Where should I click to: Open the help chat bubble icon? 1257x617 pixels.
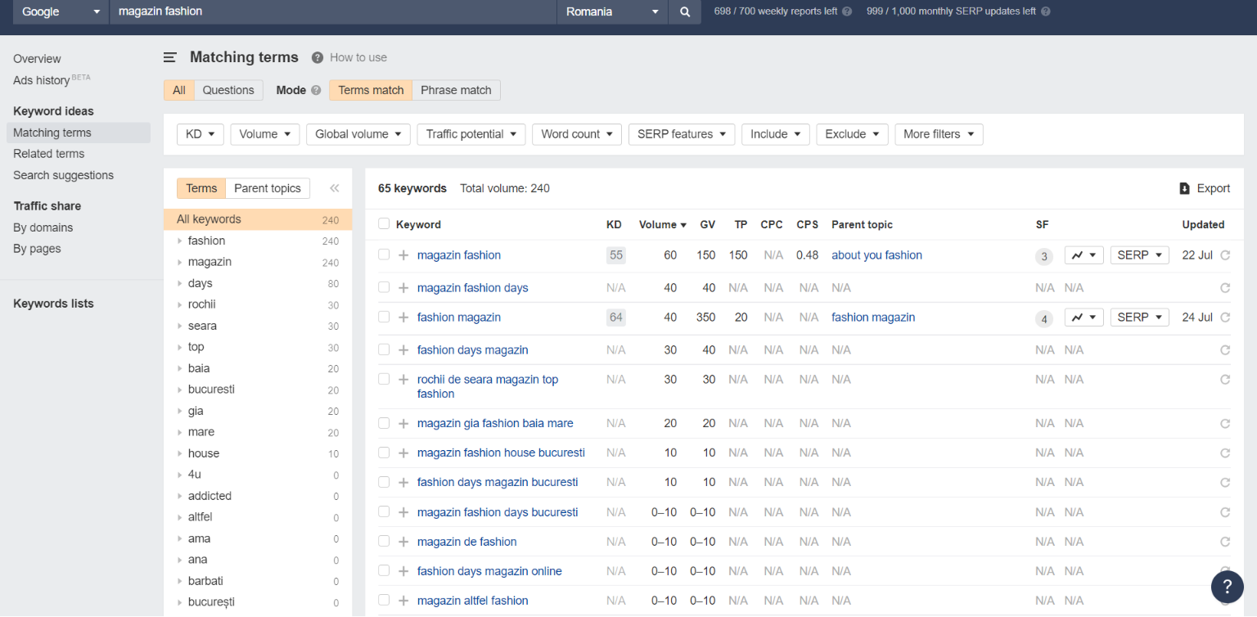click(x=1227, y=586)
